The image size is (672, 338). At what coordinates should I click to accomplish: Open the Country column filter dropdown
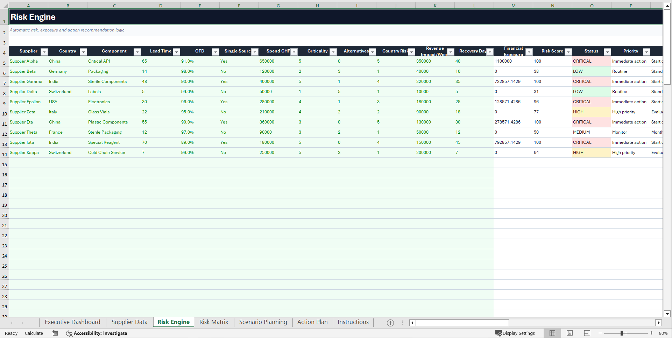pyautogui.click(x=83, y=52)
